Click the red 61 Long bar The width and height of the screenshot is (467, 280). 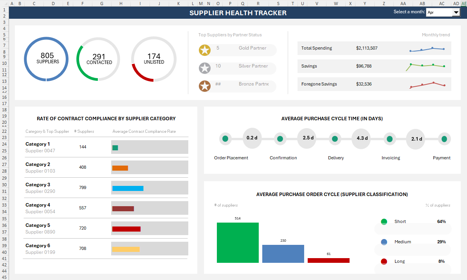pyautogui.click(x=328, y=260)
